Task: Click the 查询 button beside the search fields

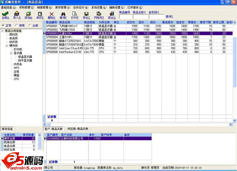Action: coord(170,16)
